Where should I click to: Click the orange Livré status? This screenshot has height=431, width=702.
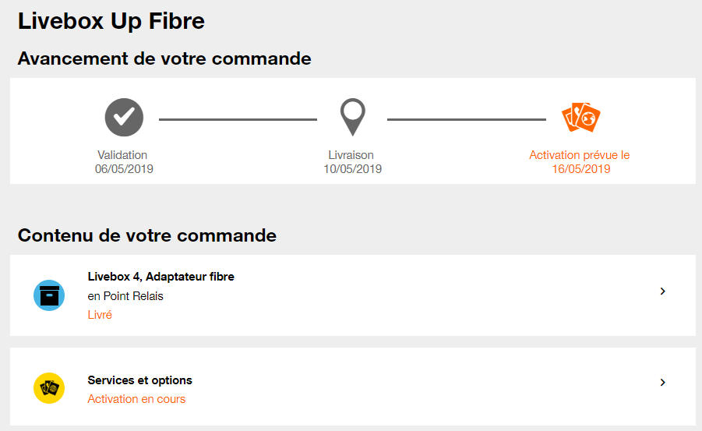(100, 315)
